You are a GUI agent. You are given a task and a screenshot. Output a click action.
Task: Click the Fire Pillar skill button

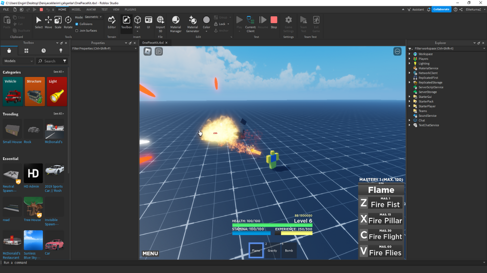(x=381, y=219)
